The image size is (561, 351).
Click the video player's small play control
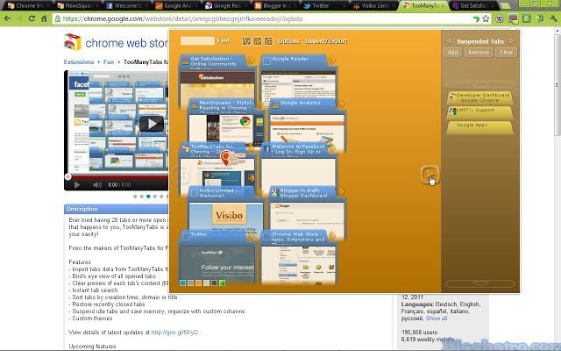(x=76, y=185)
